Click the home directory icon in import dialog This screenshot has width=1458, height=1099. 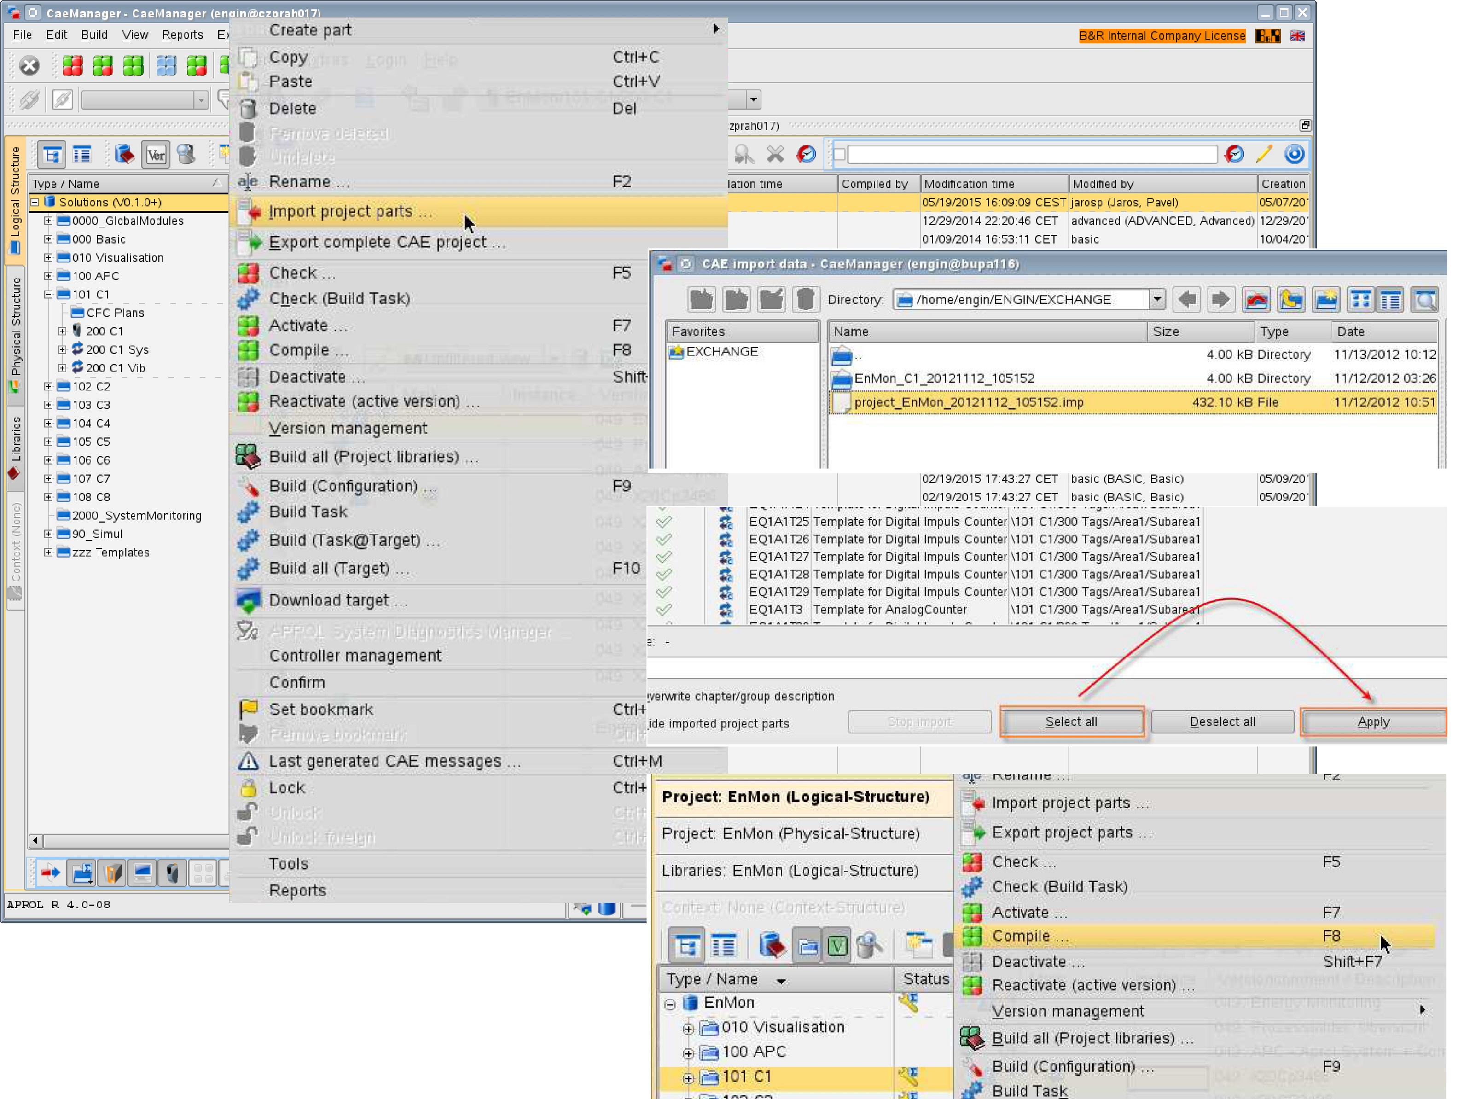(x=1257, y=301)
